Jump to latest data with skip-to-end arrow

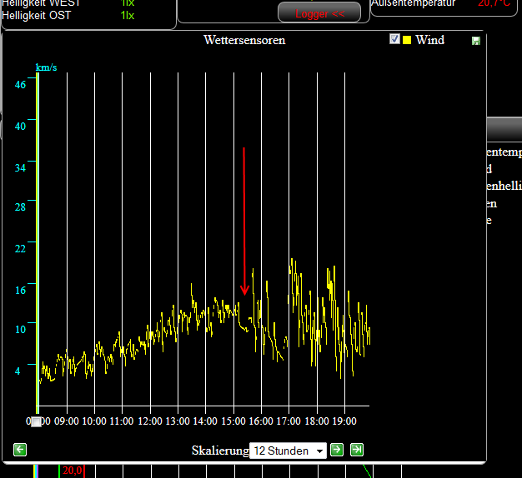coord(357,450)
